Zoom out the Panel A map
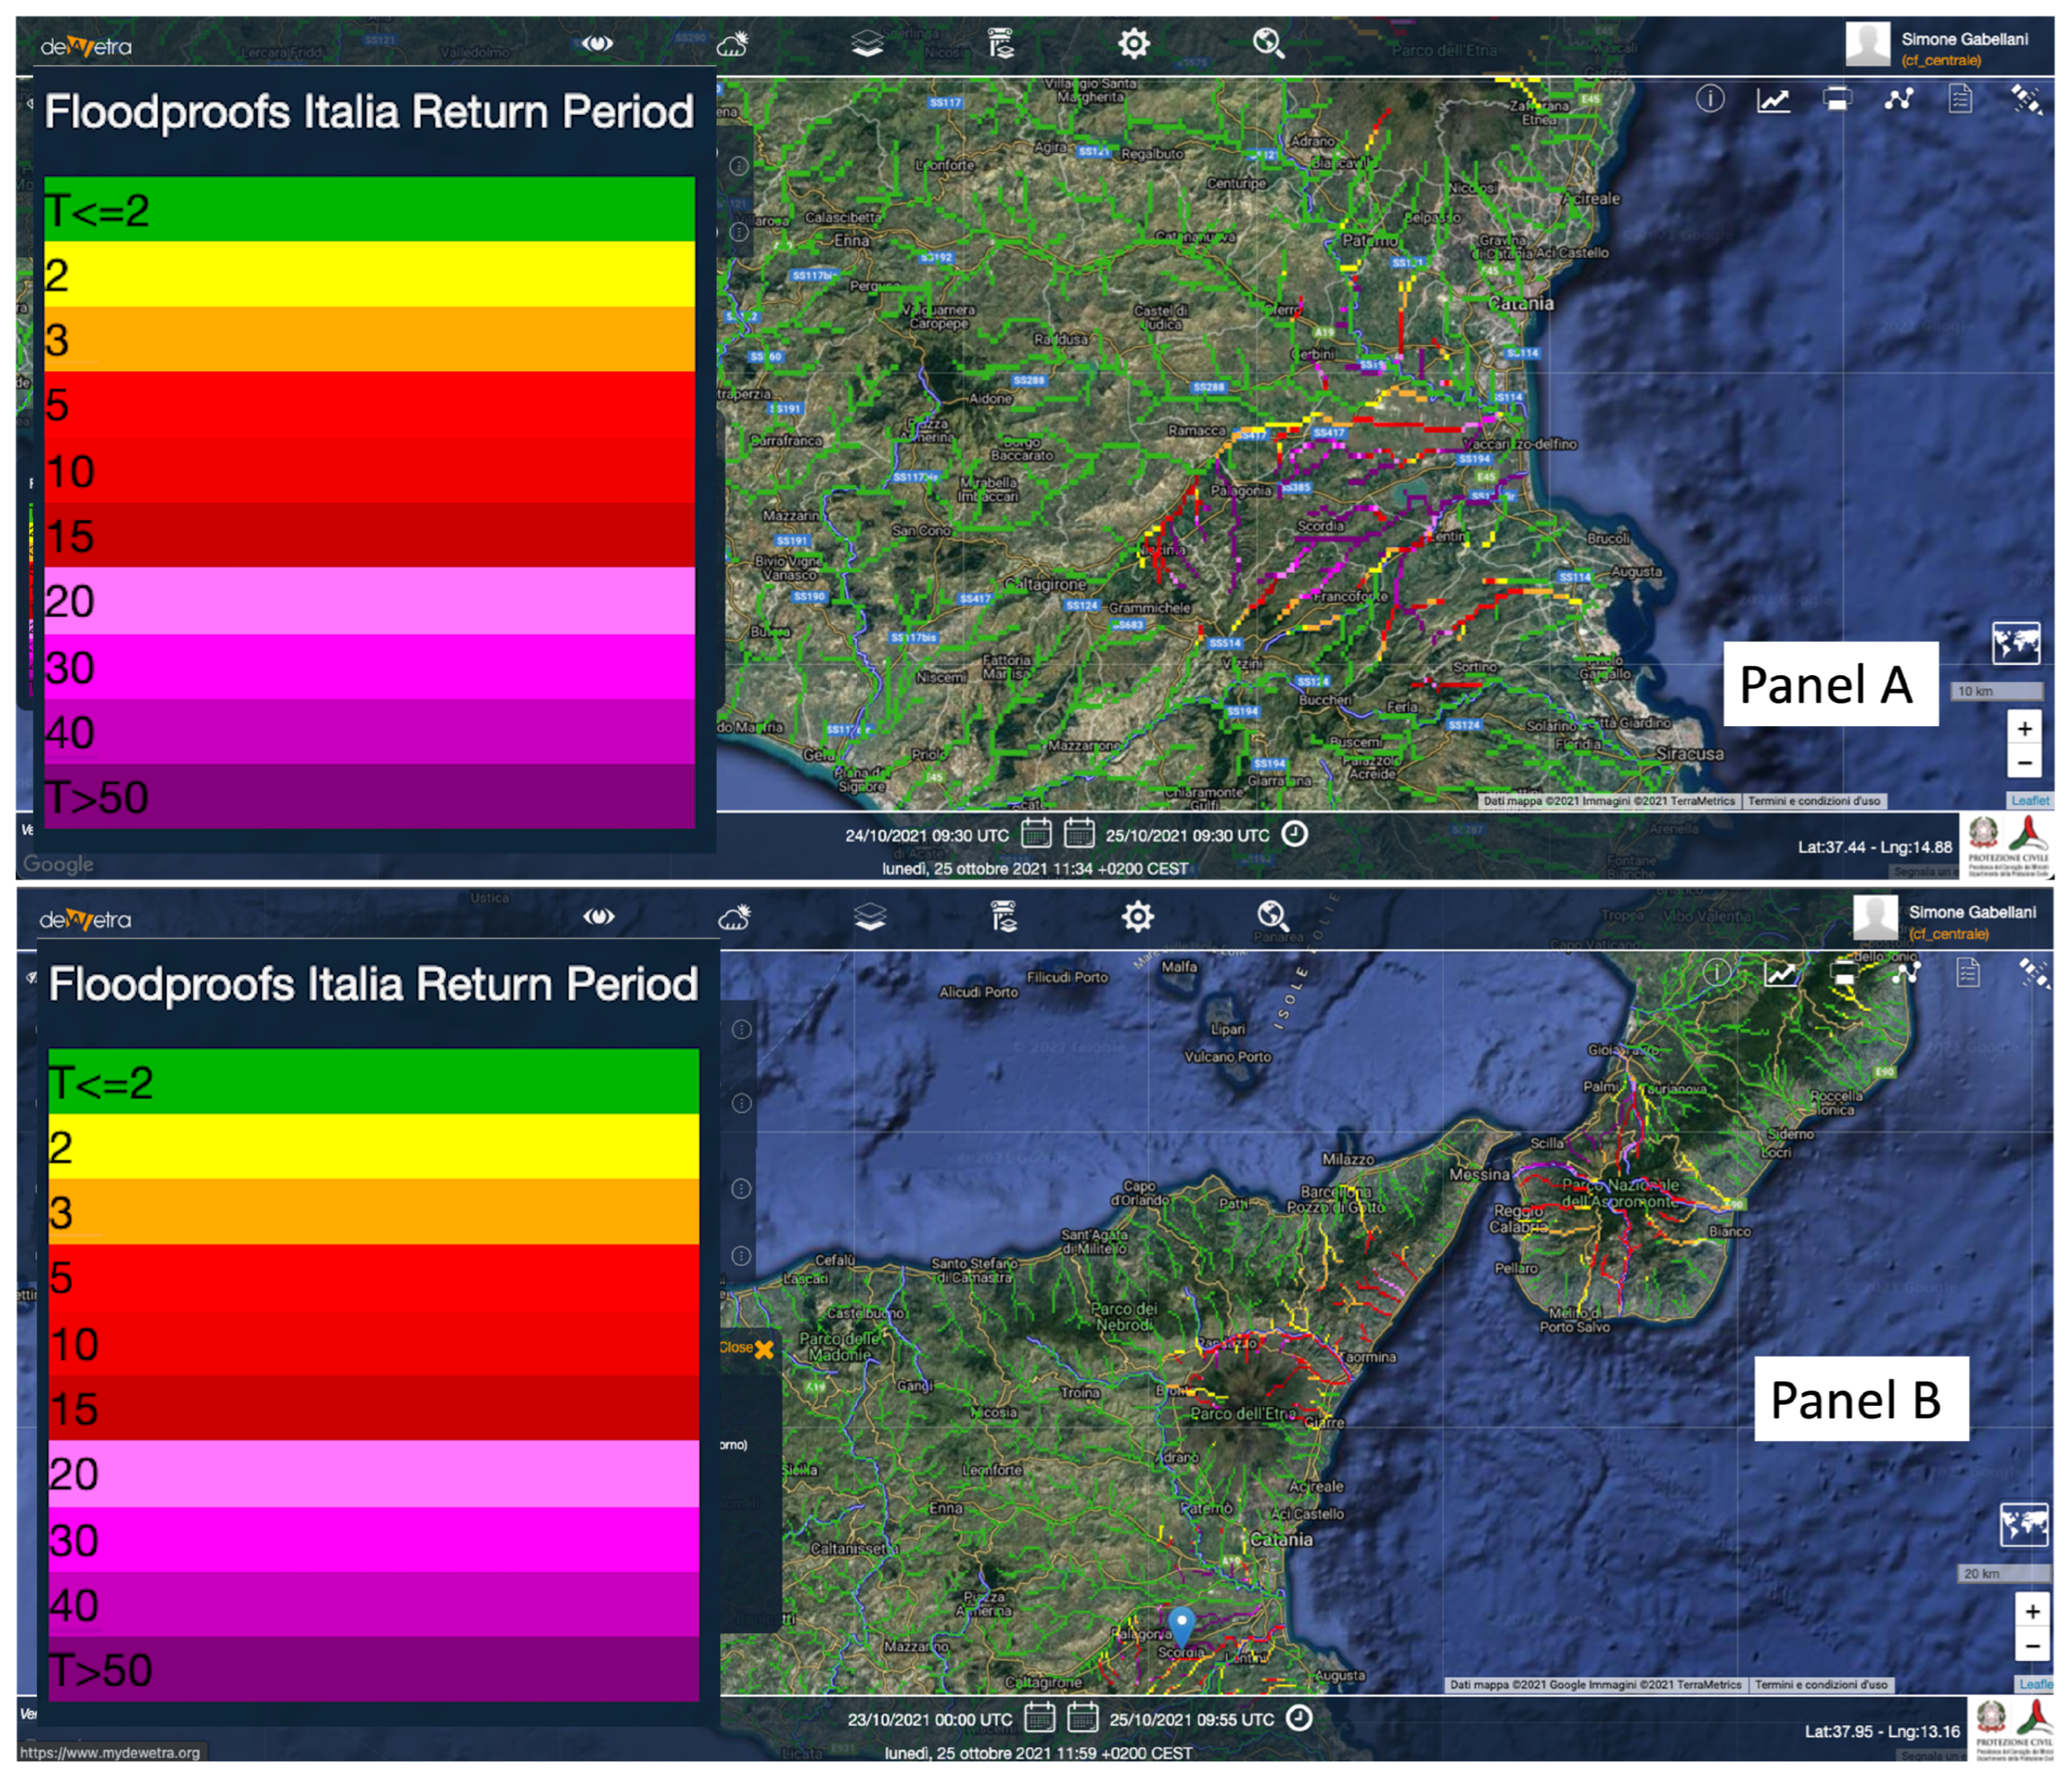 point(2025,762)
